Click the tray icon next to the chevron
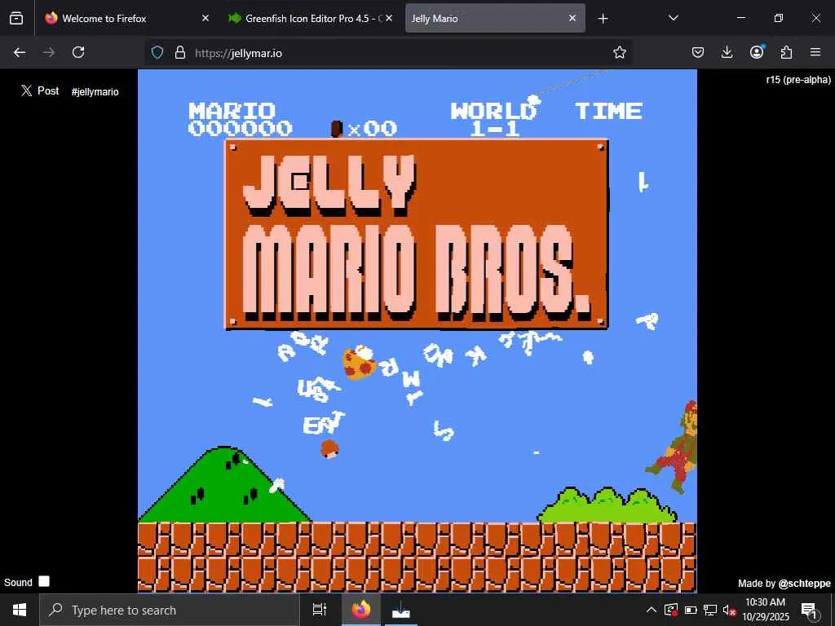Image resolution: width=835 pixels, height=626 pixels. pyautogui.click(x=671, y=610)
